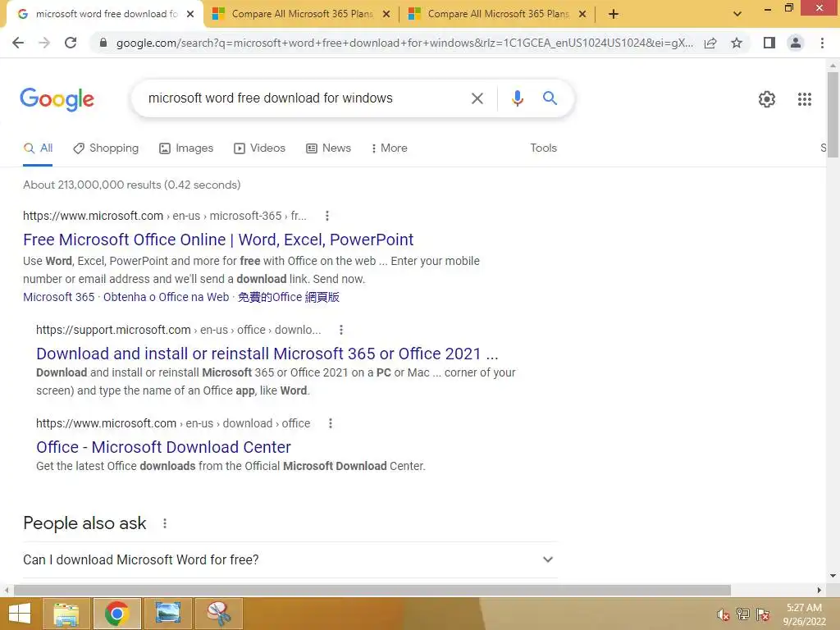The width and height of the screenshot is (840, 630).
Task: Click the taskbar clock showing 5:27 AM
Action: [804, 614]
